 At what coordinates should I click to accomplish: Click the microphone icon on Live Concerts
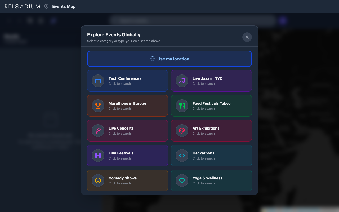coord(98,131)
